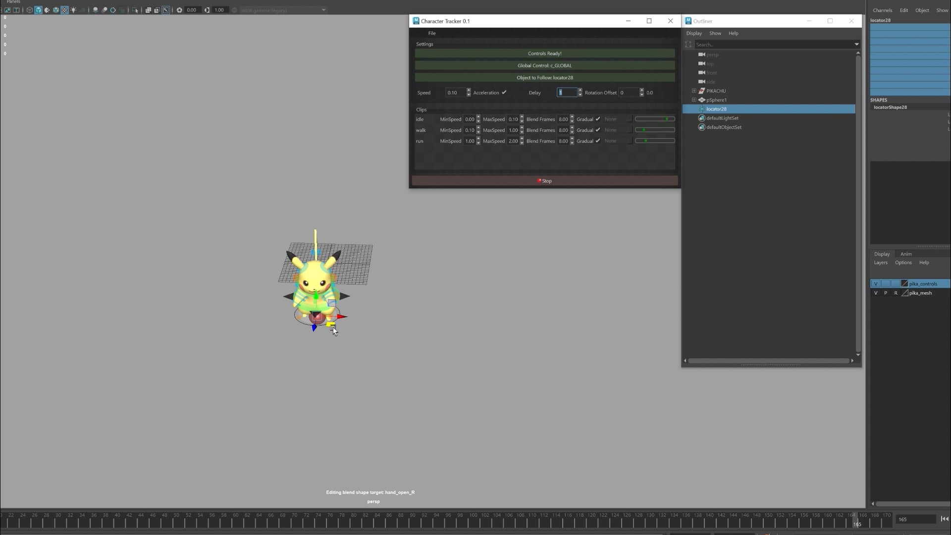
Task: Toggle the Acceleration checkbox
Action: [x=504, y=93]
